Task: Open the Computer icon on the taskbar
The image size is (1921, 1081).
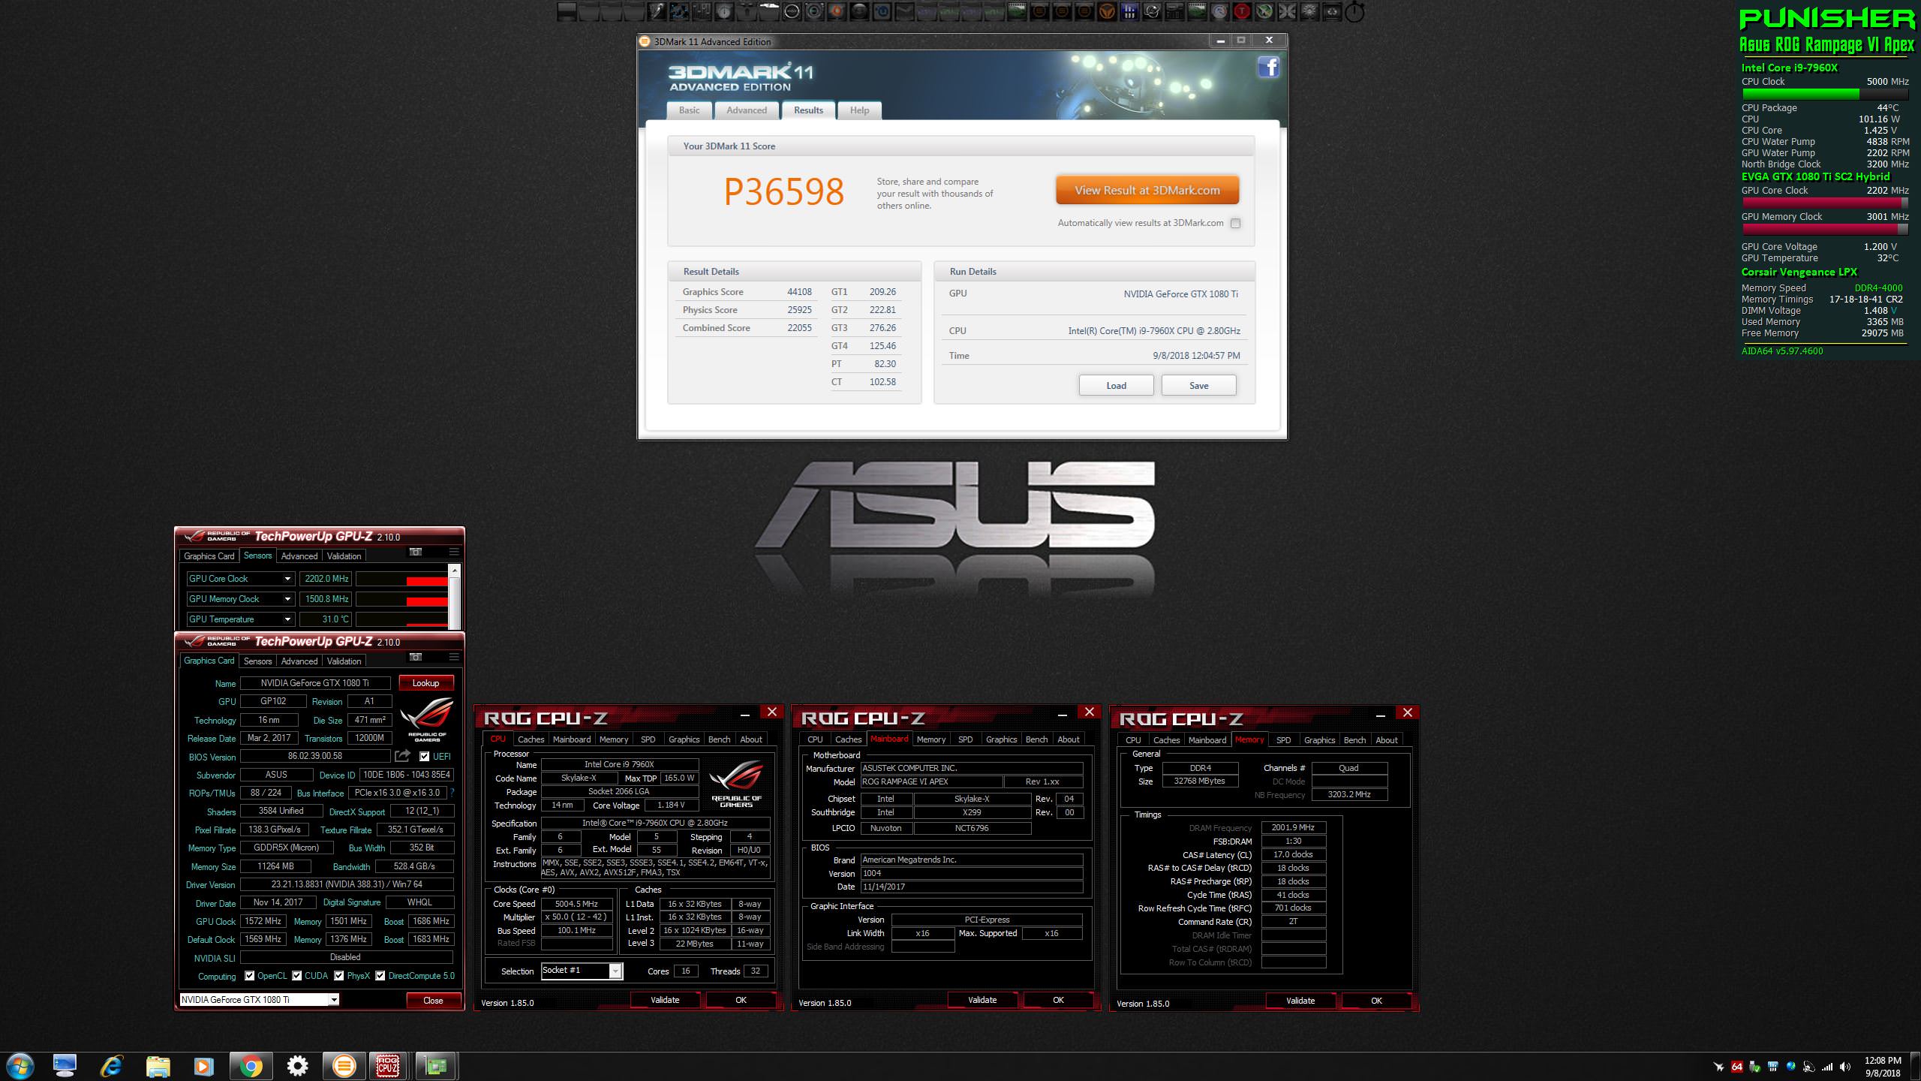Action: (x=65, y=1066)
